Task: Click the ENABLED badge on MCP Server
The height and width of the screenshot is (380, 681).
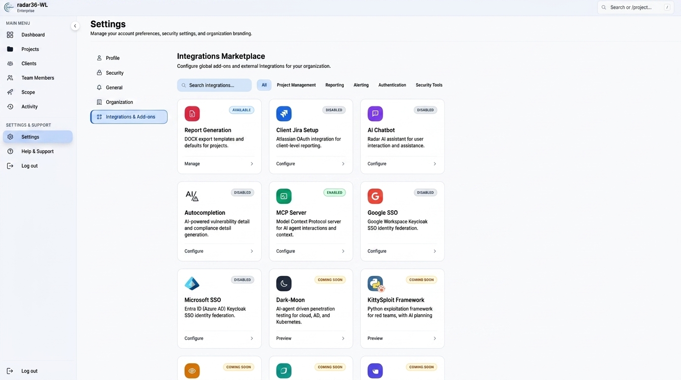Action: 335,192
